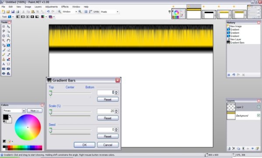Click Reset button under Scale setting
This screenshot has height=158, width=262.
click(x=108, y=118)
